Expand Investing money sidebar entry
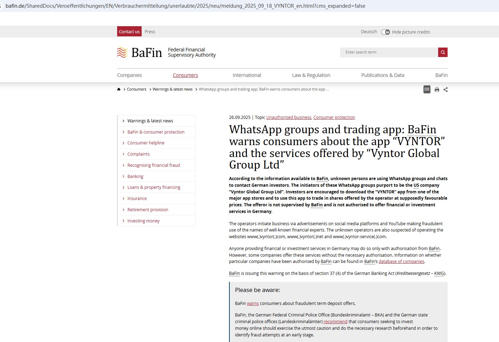The image size is (499, 342). click(x=143, y=221)
